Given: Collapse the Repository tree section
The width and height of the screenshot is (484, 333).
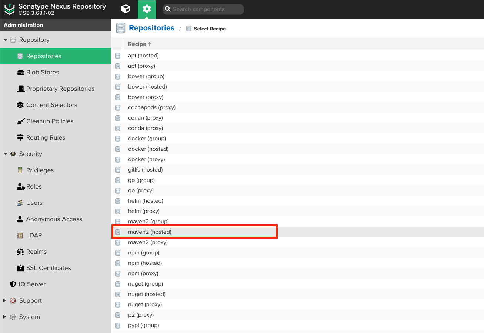Looking at the screenshot, I should [6, 40].
